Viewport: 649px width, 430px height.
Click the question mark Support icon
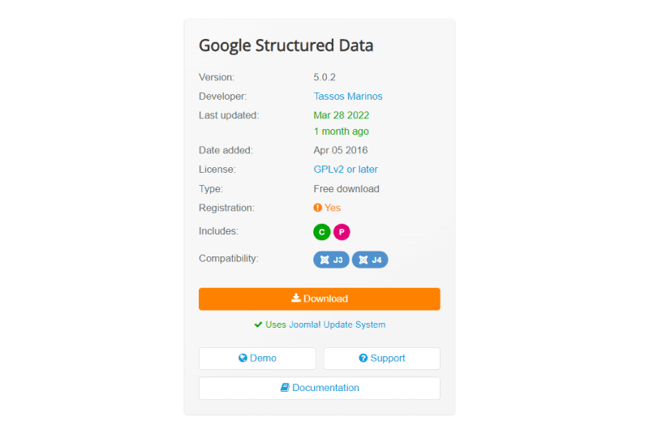[363, 358]
